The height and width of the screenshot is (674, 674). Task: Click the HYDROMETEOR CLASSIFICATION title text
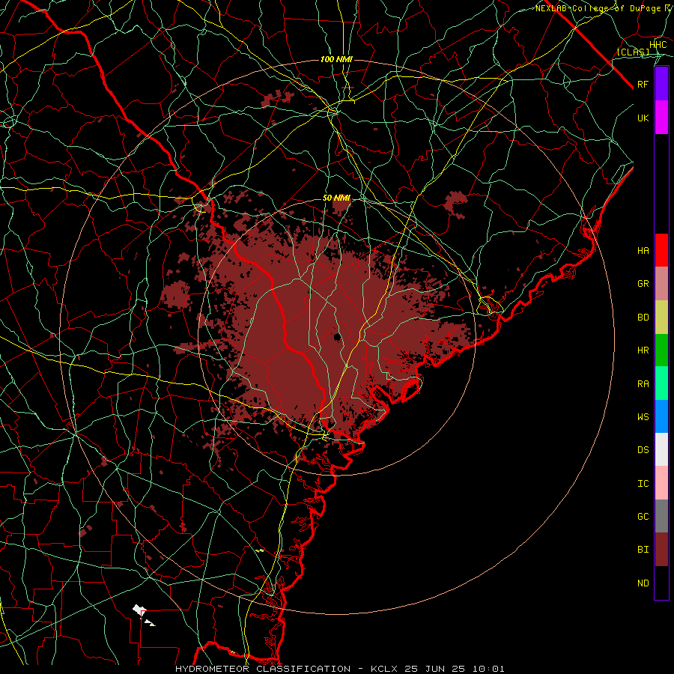(x=263, y=669)
